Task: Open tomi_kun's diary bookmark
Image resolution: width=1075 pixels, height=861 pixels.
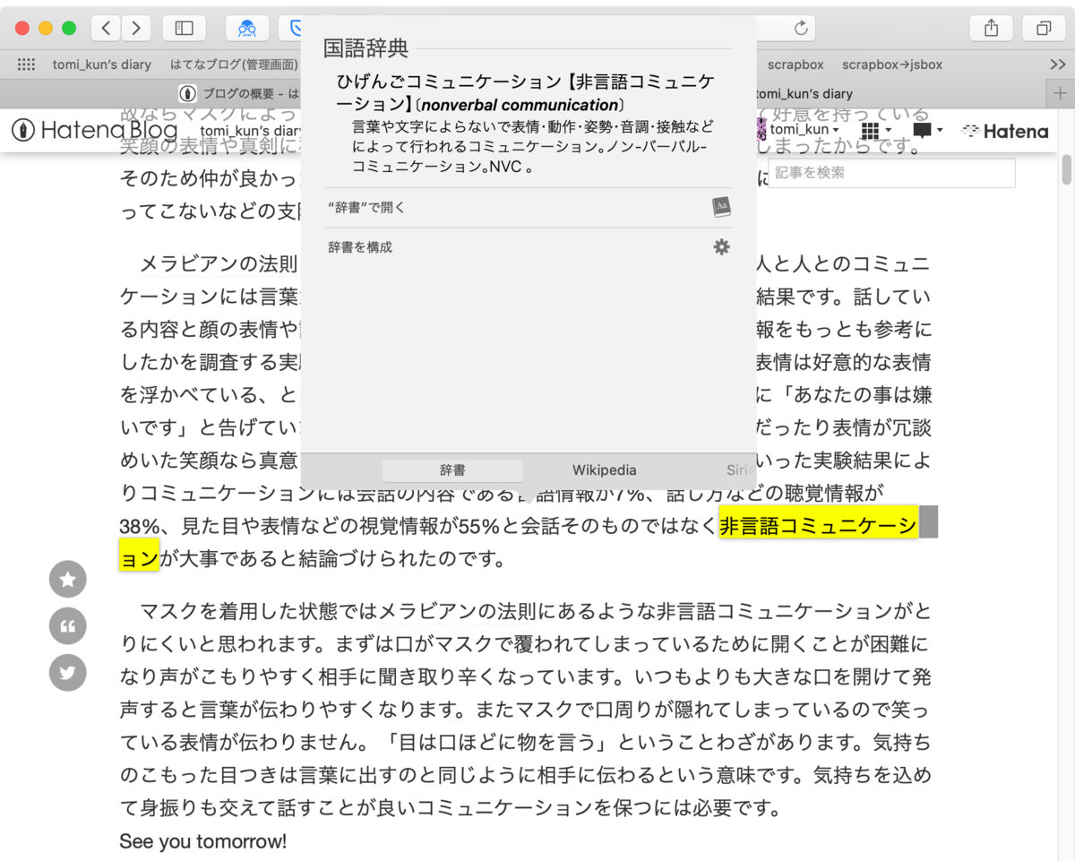Action: 103,65
